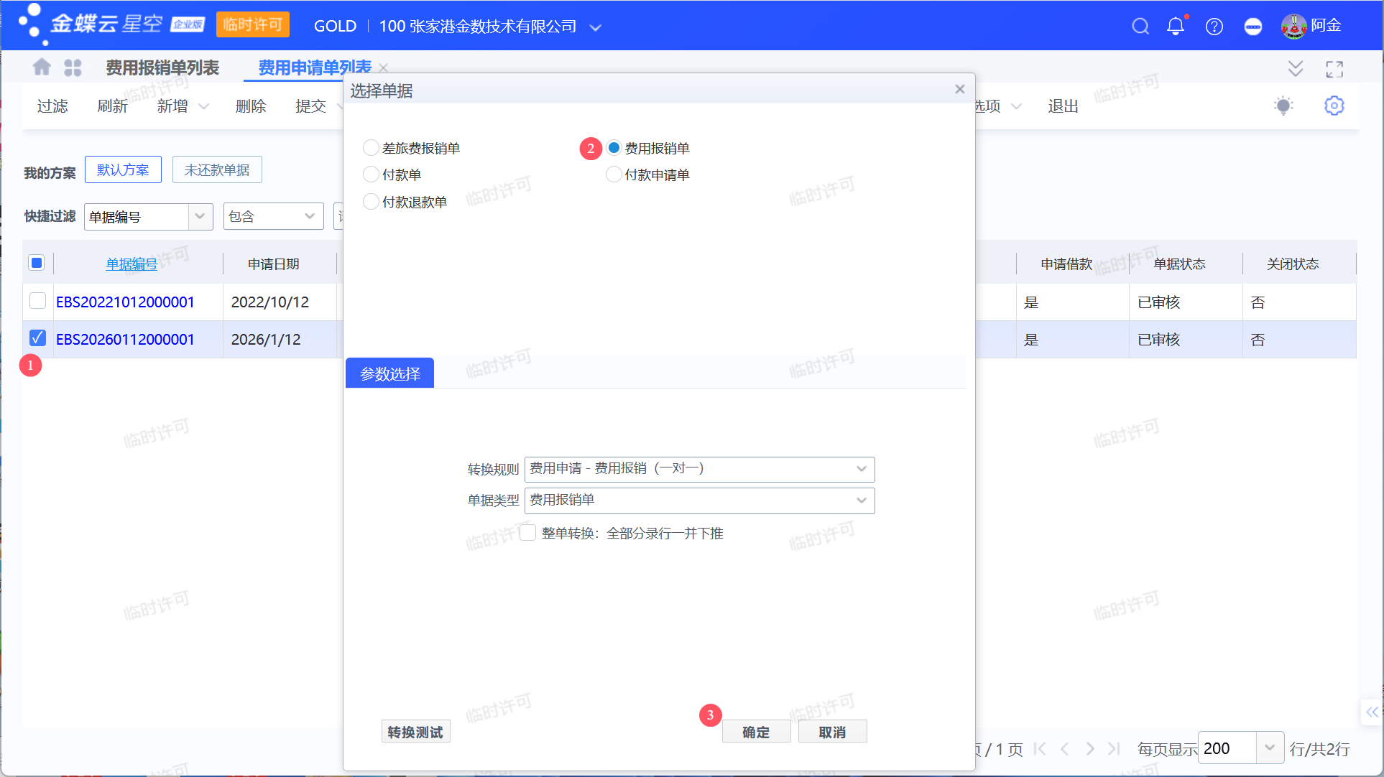Click the help question mark icon
Viewport: 1384px width, 777px height.
pos(1214,27)
